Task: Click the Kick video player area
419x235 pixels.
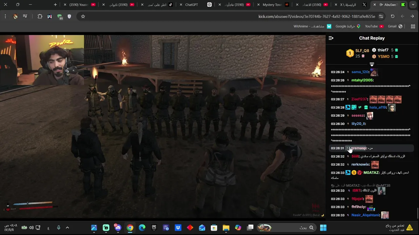Action: 163,126
